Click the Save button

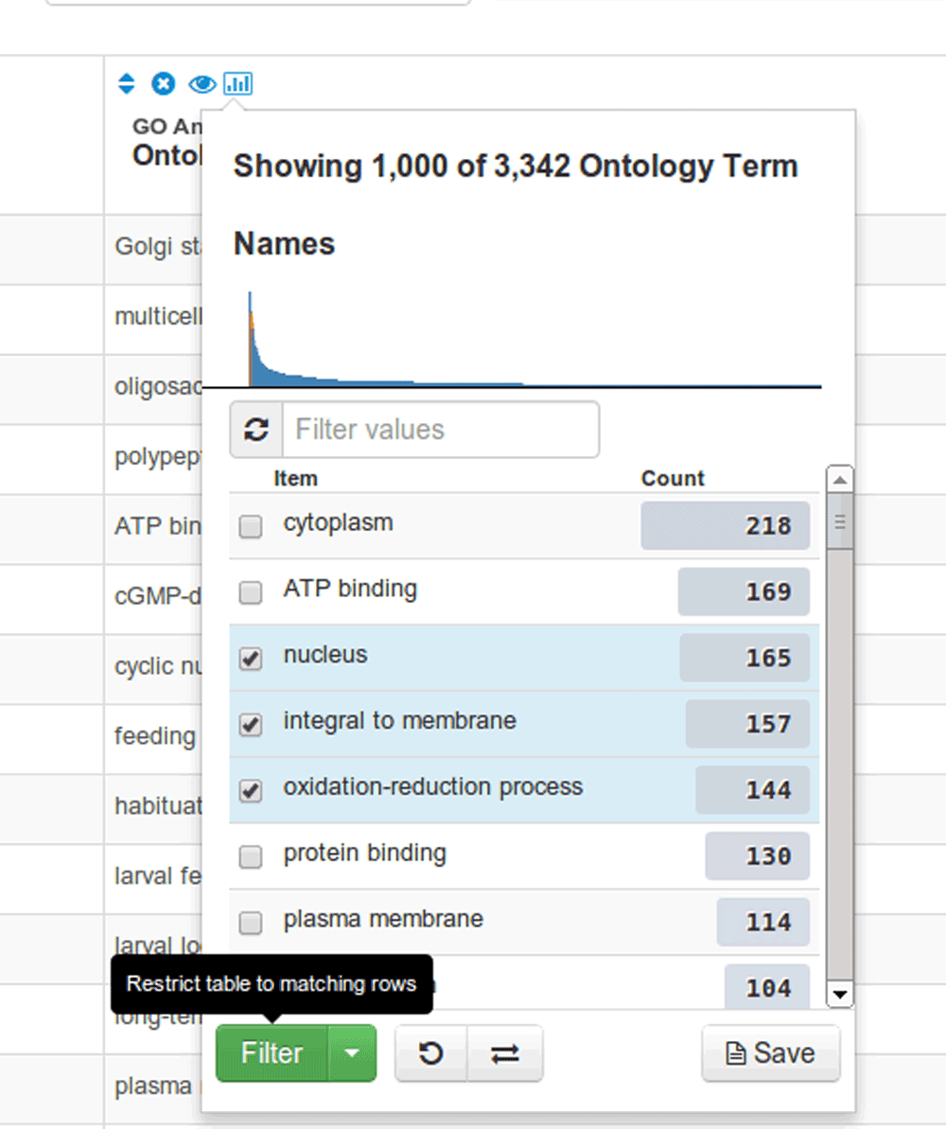coord(770,1053)
